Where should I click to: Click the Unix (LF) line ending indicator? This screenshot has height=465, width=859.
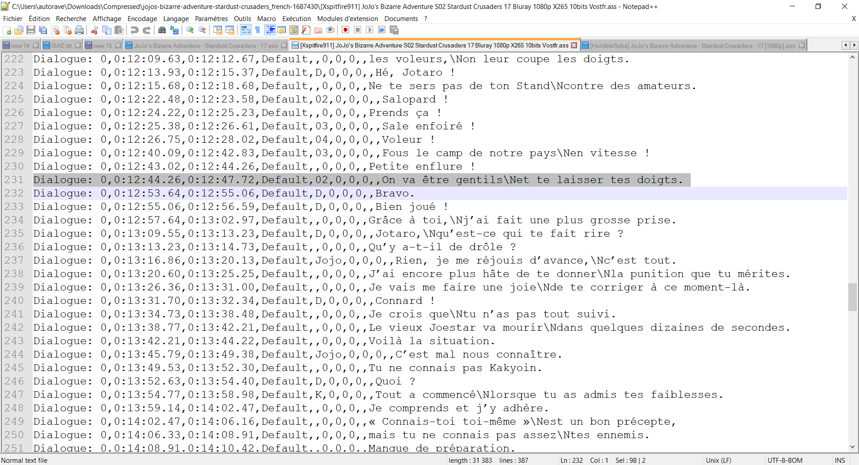(x=719, y=460)
